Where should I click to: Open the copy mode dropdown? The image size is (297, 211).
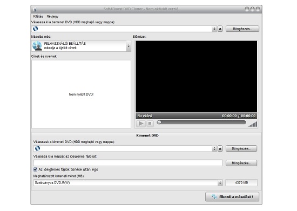pos(129,46)
